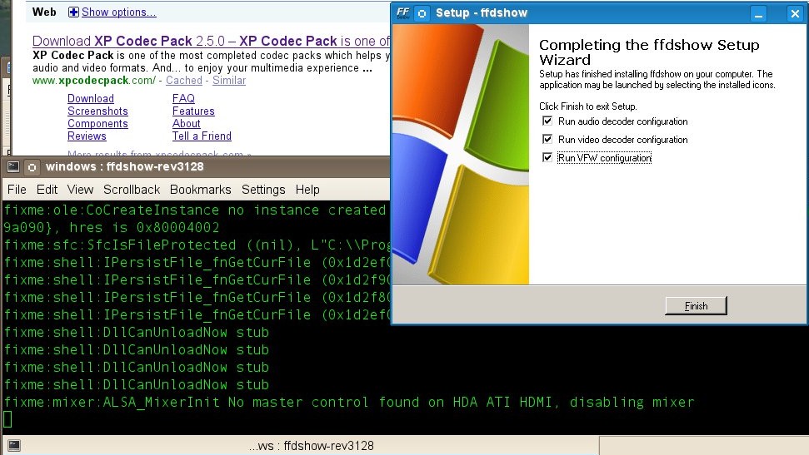Click the ALSA_MixerInit terminal output line
Screen dimensions: 809x455
coord(349,402)
